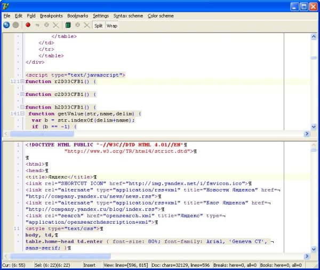Click the 'body, td,' CSS line
320x270 pixels.
42,235
